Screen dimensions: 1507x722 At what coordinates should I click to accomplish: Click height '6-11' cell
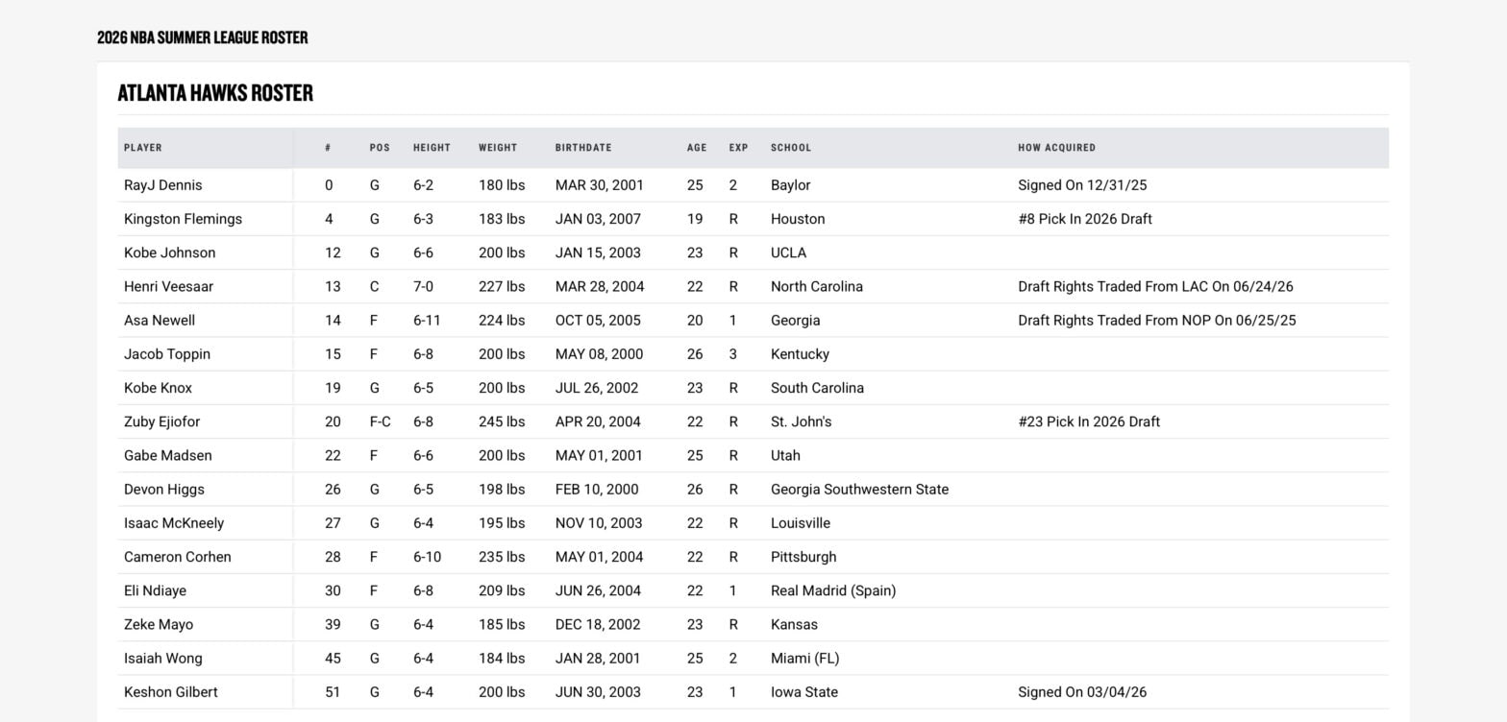click(x=427, y=320)
